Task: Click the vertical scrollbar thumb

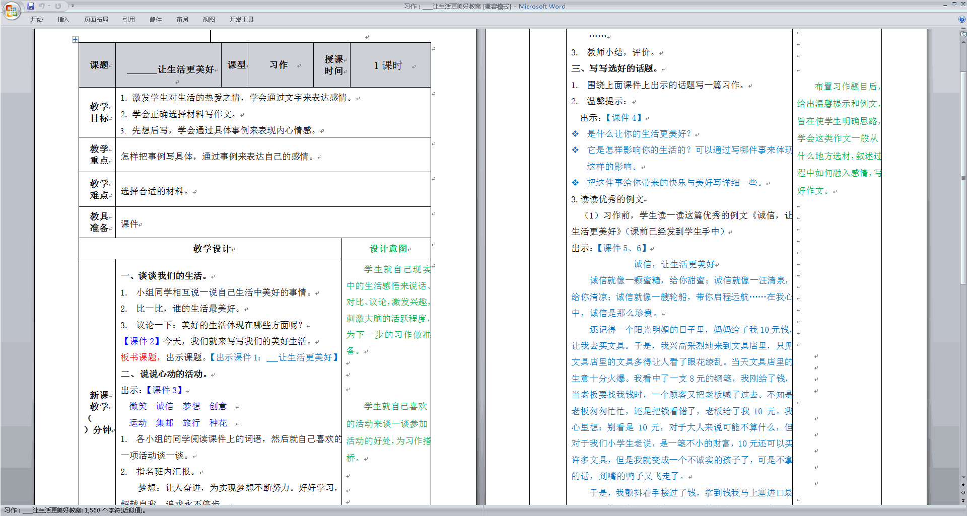Action: (963, 178)
